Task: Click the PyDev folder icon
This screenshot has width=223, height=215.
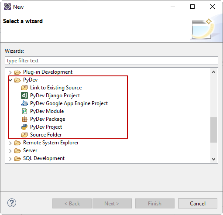Action: pyautogui.click(x=17, y=80)
